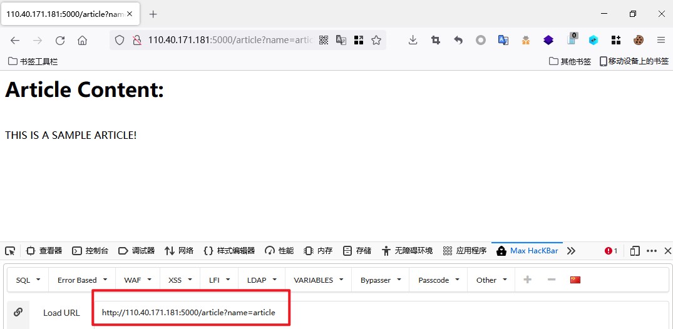Click the shield tracking protection icon
This screenshot has width=673, height=329.
click(120, 40)
